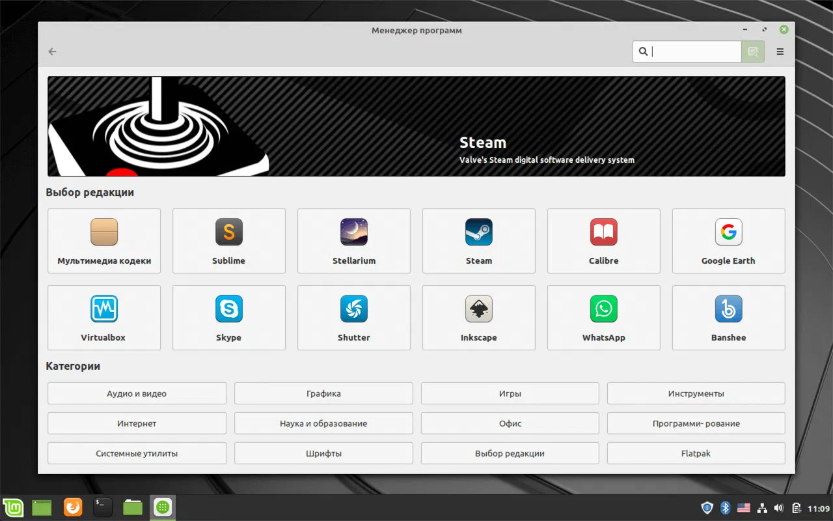Select WhatsApp from the featured apps
Viewport: 833px width, 521px height.
point(603,318)
